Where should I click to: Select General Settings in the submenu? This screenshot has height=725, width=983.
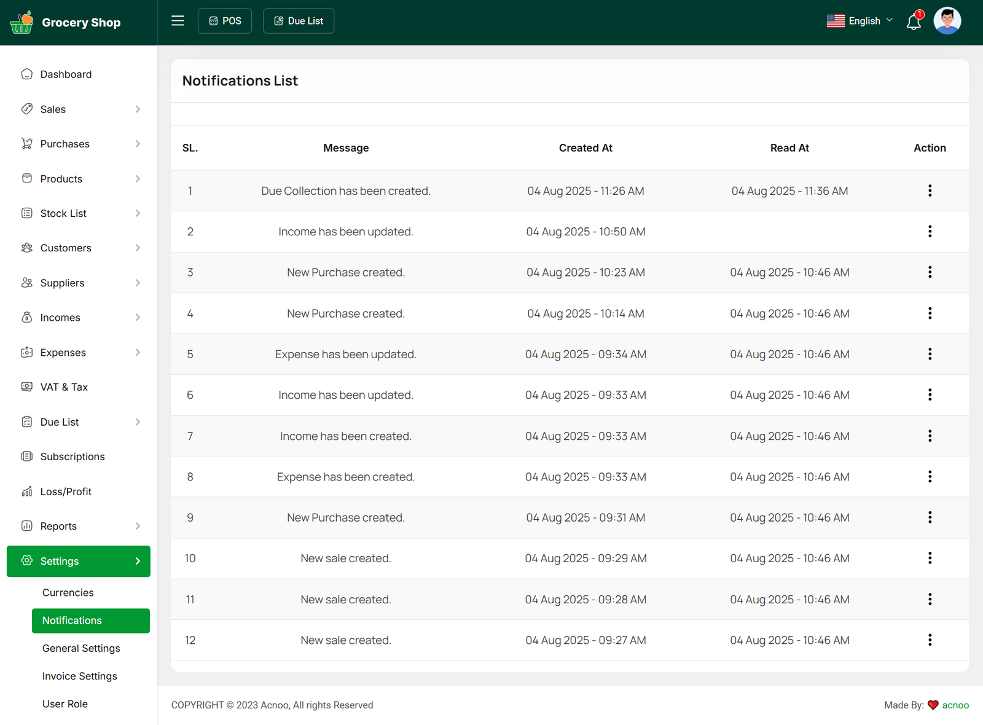[81, 648]
